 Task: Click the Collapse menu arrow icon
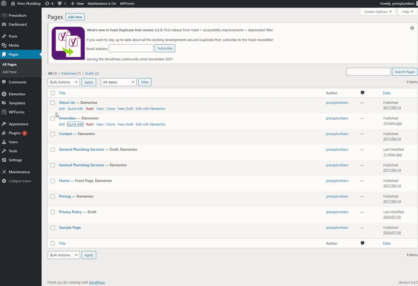tap(4, 181)
